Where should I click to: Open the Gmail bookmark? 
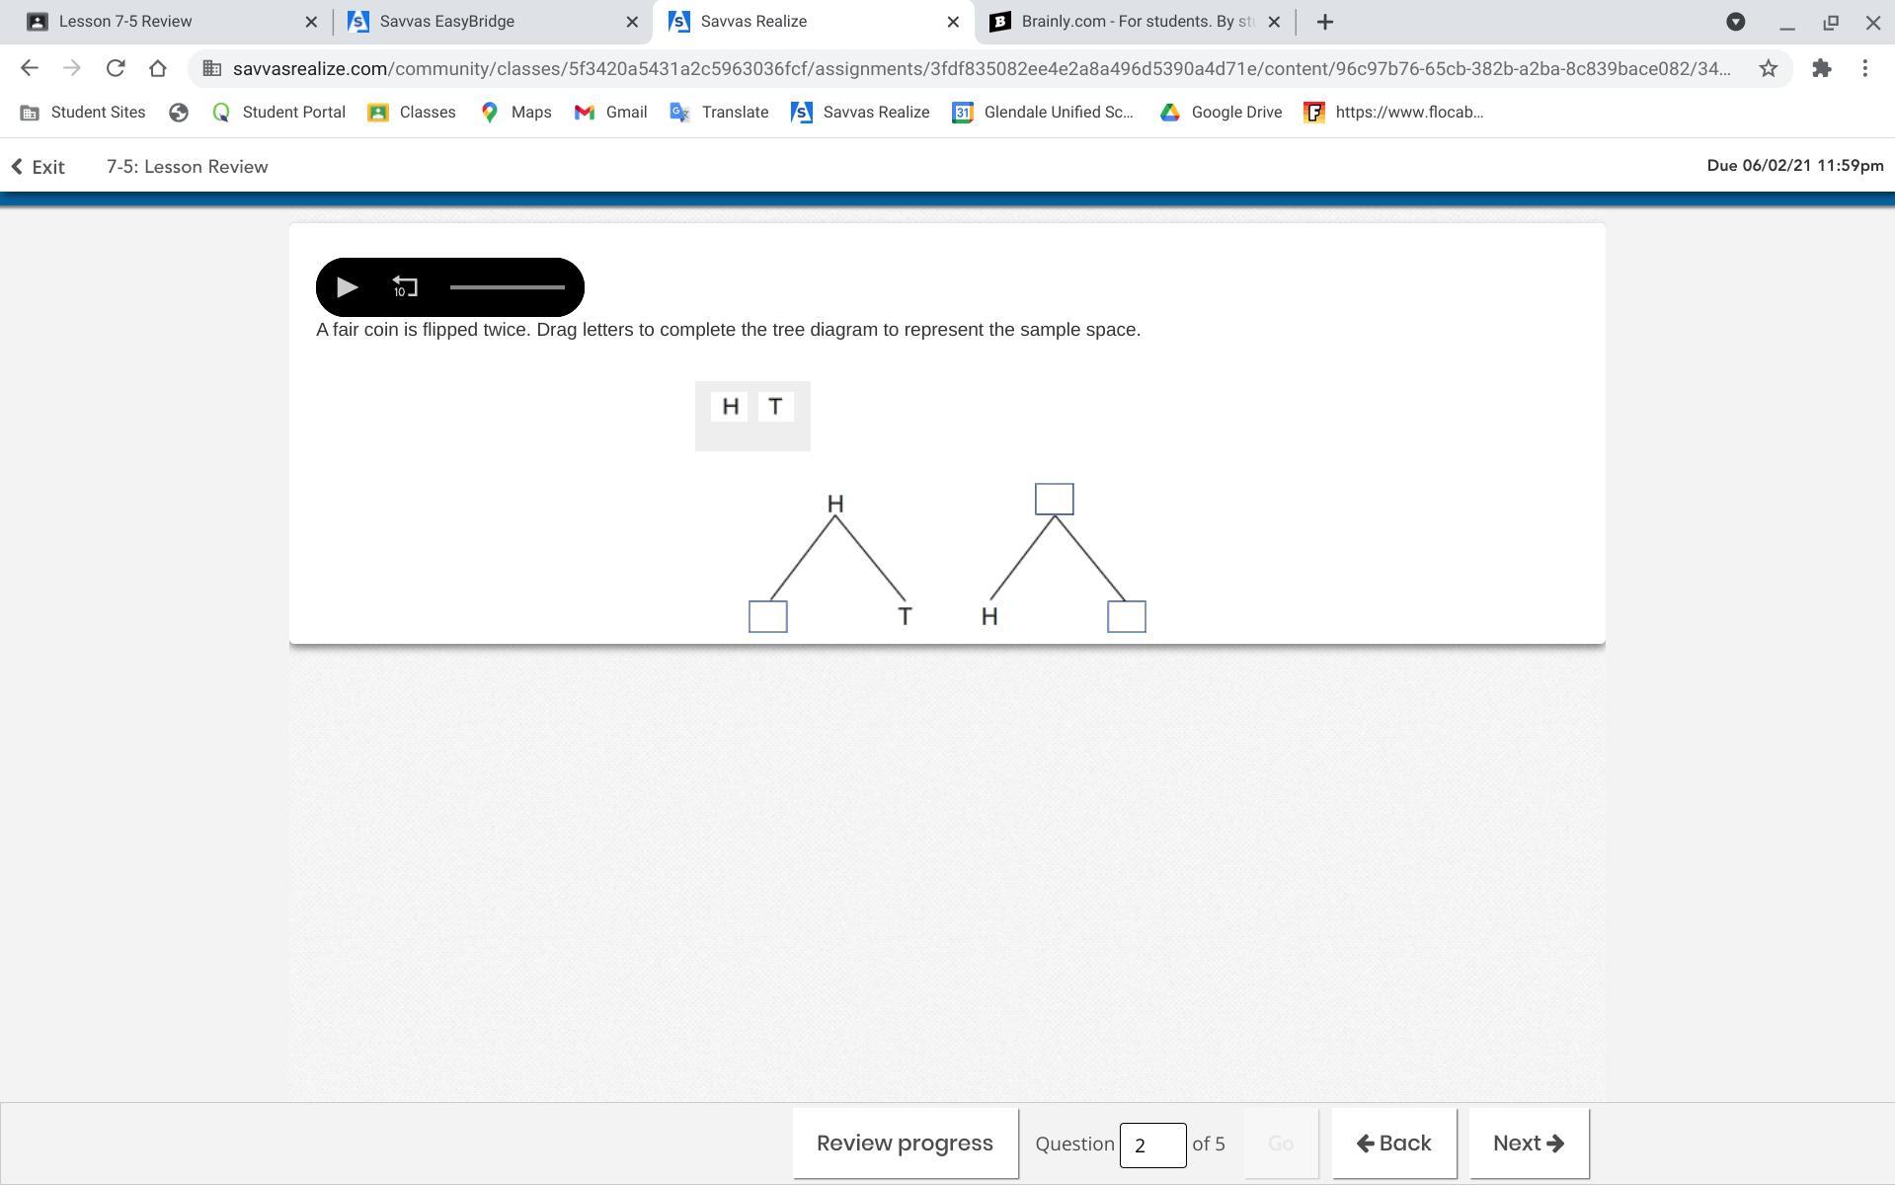click(x=610, y=113)
